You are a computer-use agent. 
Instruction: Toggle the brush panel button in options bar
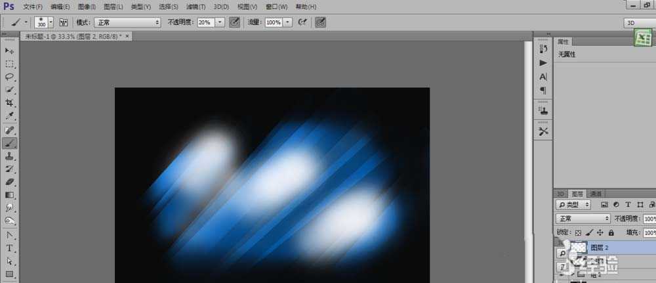[x=64, y=22]
